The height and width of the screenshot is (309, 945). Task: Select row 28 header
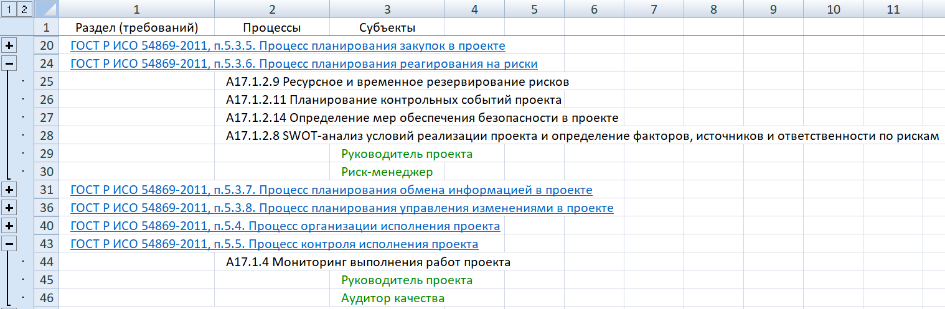click(x=47, y=136)
